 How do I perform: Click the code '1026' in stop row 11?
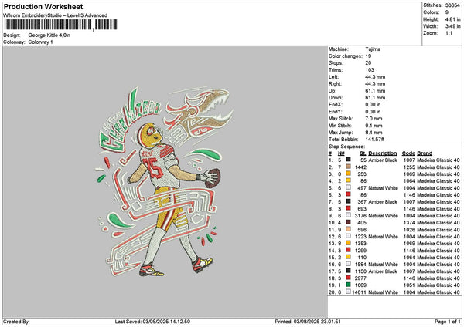pos(409,230)
